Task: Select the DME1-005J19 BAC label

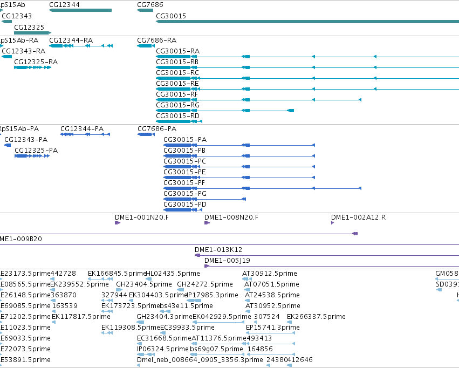Action: point(227,261)
